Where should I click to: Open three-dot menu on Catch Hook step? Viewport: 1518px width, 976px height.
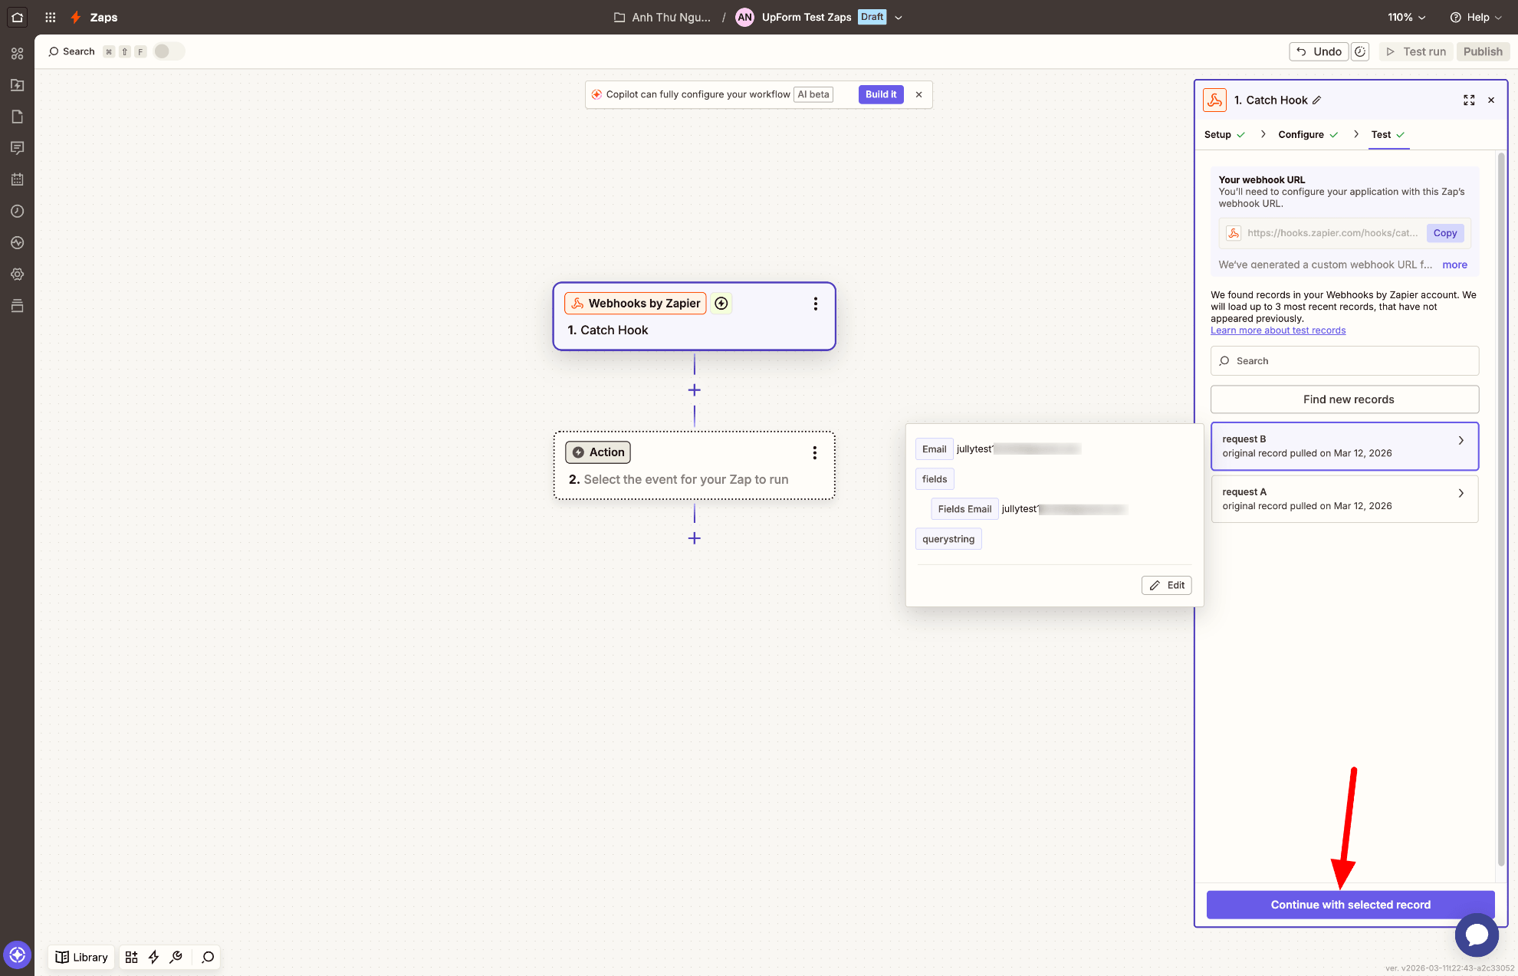[816, 304]
